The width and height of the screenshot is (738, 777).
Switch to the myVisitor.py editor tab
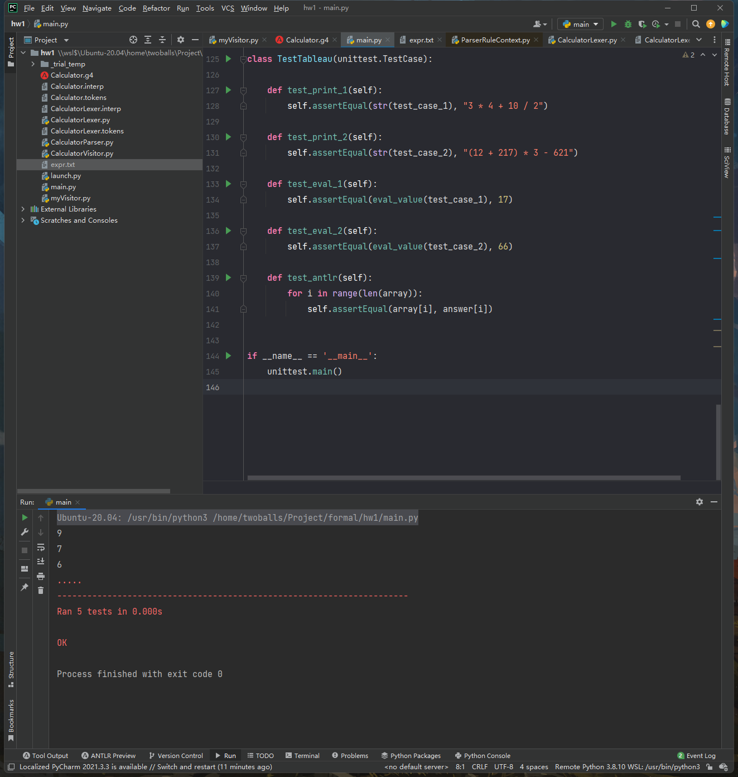point(238,40)
